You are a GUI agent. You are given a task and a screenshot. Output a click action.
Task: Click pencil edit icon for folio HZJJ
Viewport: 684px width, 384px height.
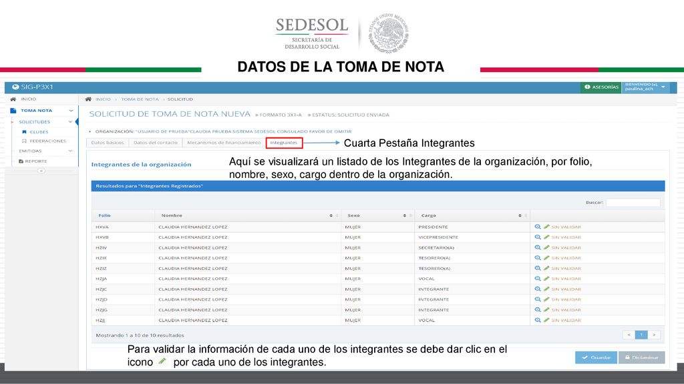546,320
